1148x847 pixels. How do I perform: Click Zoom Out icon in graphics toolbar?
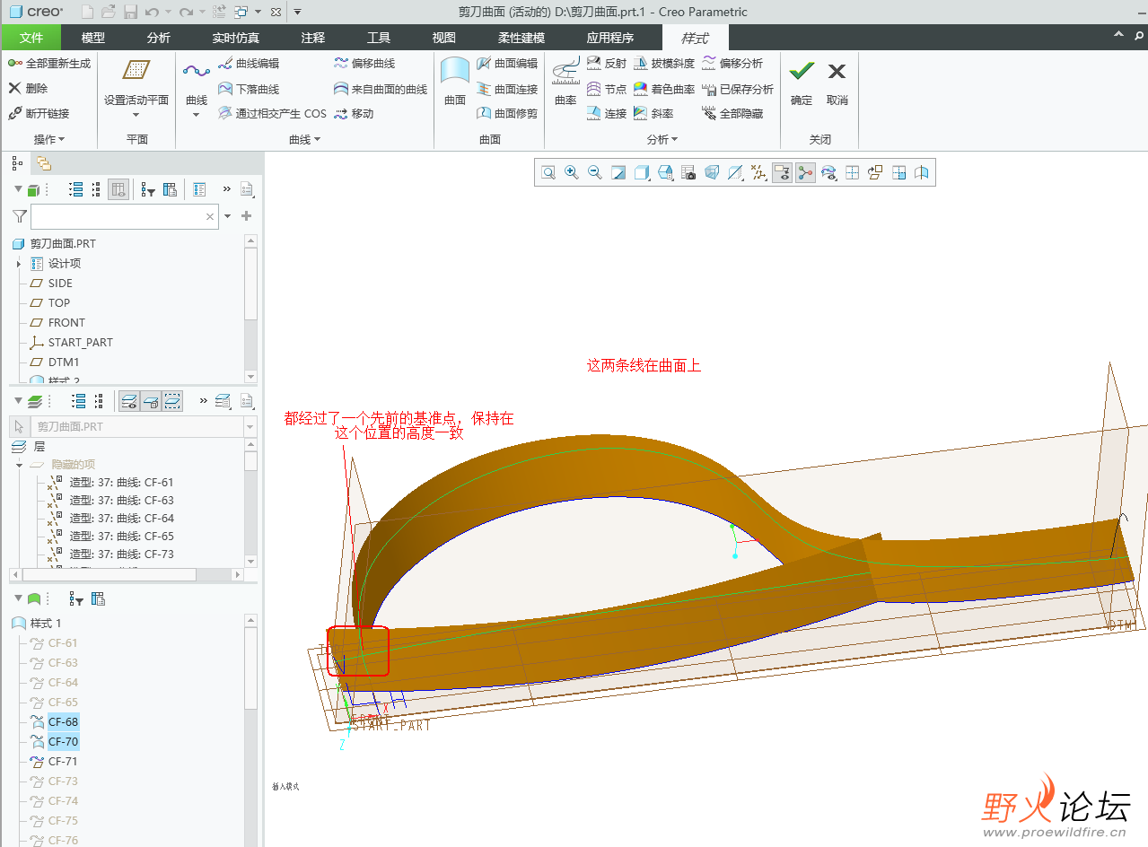point(594,173)
